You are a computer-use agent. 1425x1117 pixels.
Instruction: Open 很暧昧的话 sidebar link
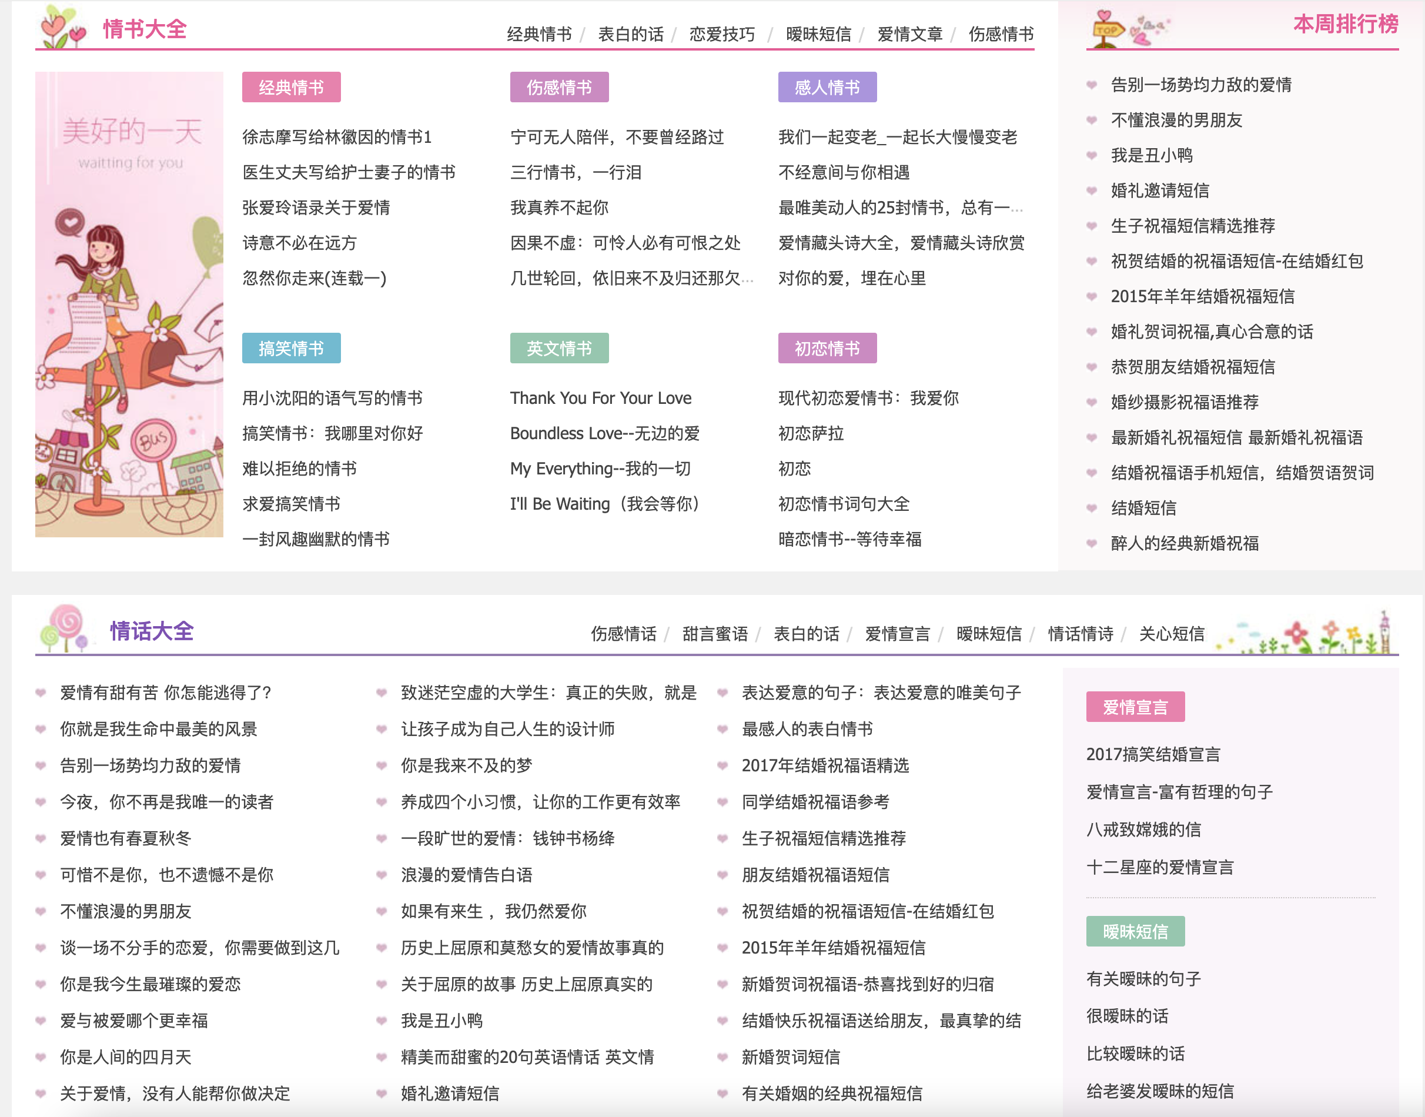1127,1016
